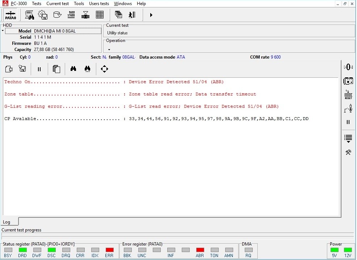The width and height of the screenshot is (357, 260).
Task: Open the Help menu
Action: coord(141,4)
